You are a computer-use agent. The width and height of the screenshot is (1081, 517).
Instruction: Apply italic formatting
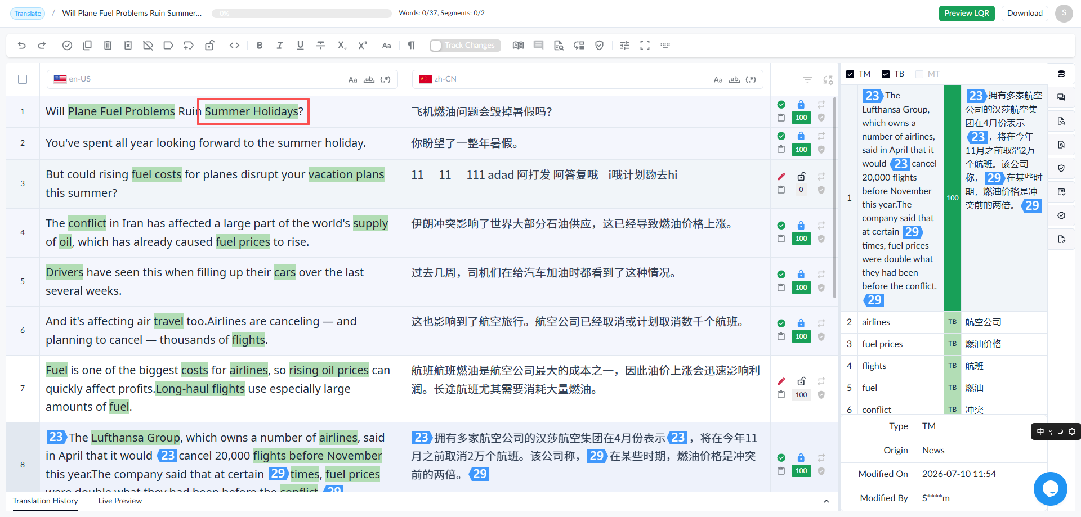280,46
